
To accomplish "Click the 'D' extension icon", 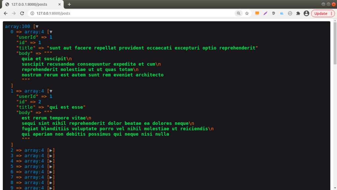I will [x=273, y=13].
